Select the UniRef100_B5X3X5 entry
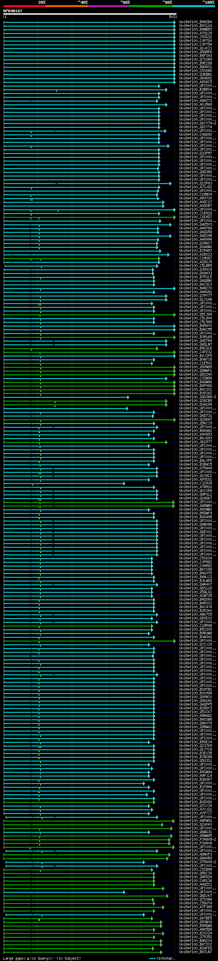Image resolution: width=218 pixels, height=961 pixels. [x=196, y=630]
